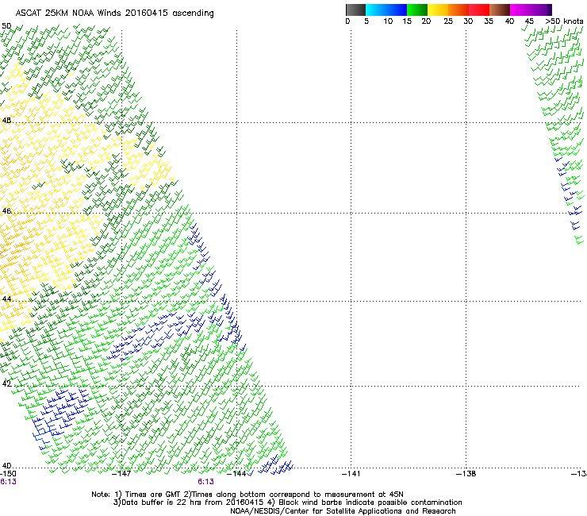The width and height of the screenshot is (587, 516).
Task: Click the latitude label 46
Action: 6,211
